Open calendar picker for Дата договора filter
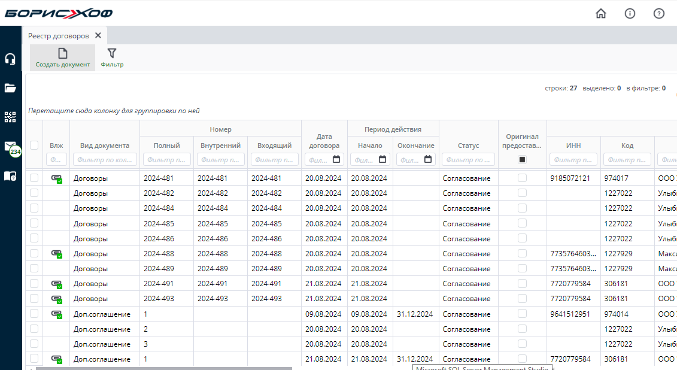Viewport: 677px width, 370px height. click(336, 160)
